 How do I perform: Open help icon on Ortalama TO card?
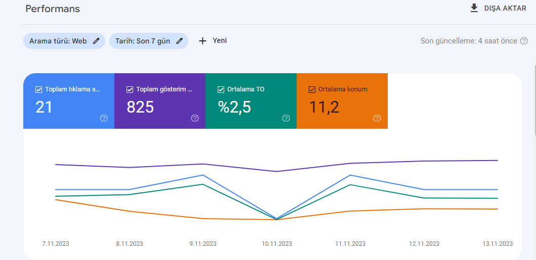coord(286,118)
